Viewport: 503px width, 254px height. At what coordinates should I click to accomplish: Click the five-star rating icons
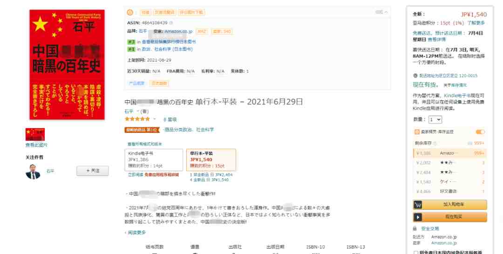pos(137,119)
